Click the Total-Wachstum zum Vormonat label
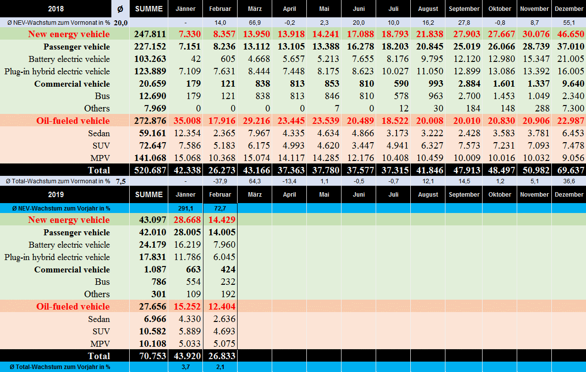Screen dimensions: 586x372 (x=58, y=181)
